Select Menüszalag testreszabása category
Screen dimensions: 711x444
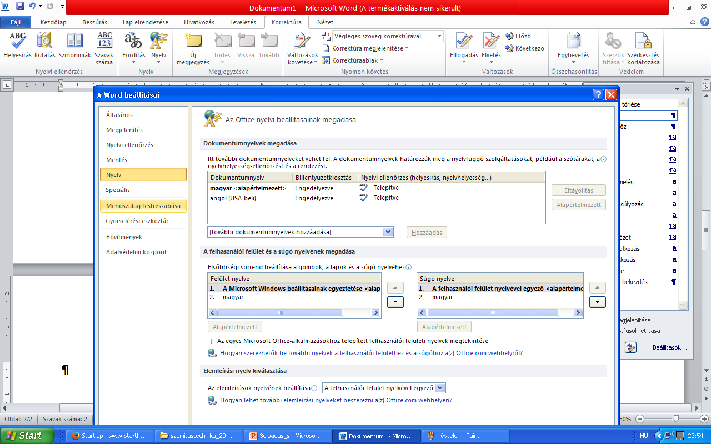pos(143,206)
